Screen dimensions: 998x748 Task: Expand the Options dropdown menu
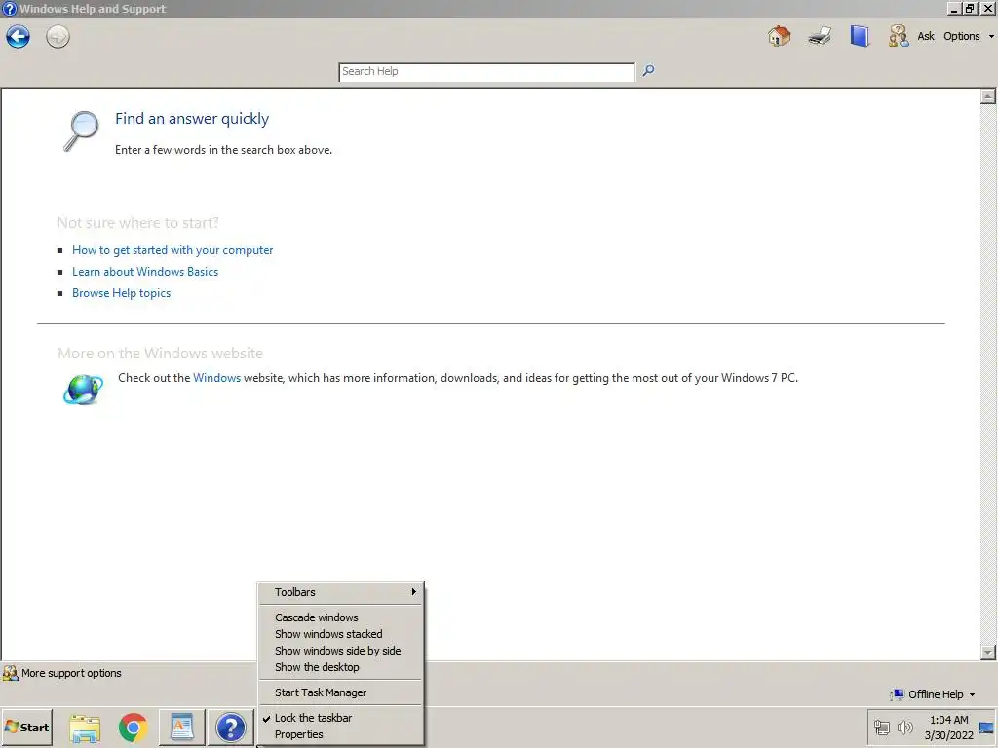pyautogui.click(x=969, y=36)
